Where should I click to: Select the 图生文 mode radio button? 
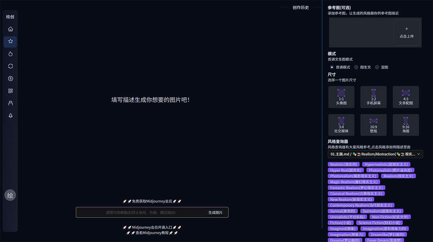click(356, 67)
